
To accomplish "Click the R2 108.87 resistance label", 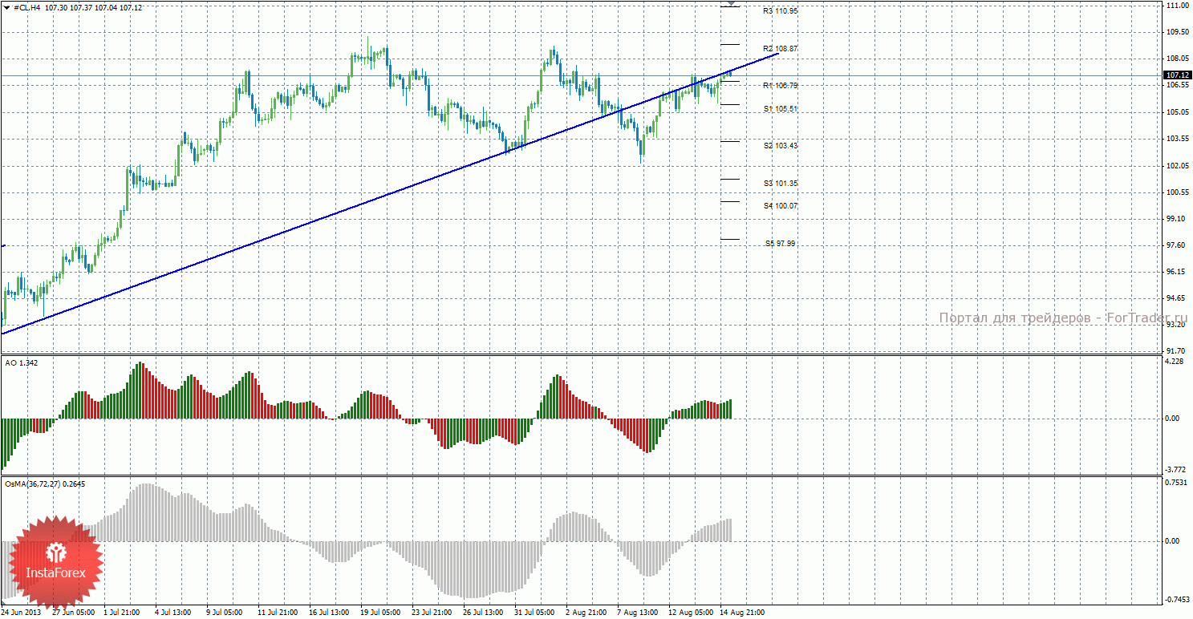I will coord(780,49).
